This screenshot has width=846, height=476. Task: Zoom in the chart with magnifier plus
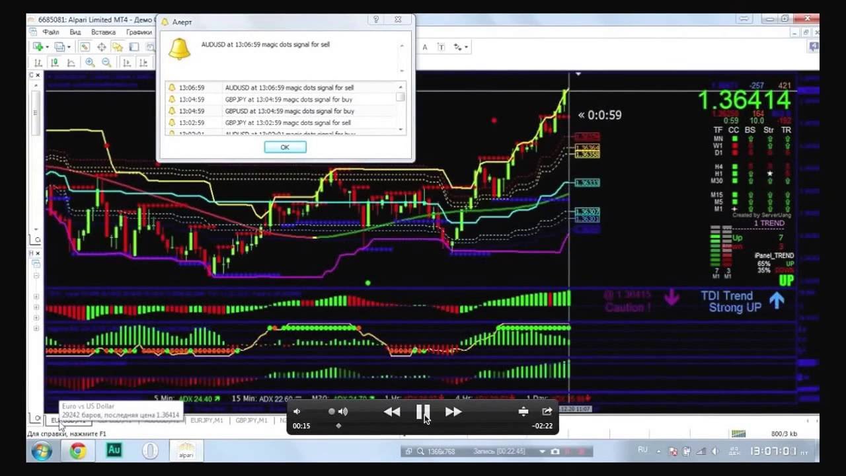[x=89, y=63]
